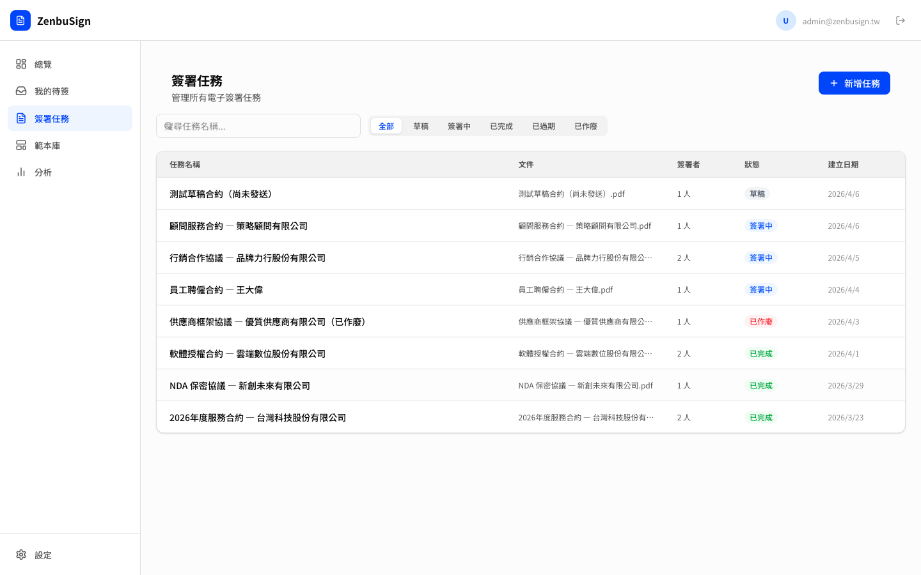This screenshot has height=575, width=921.
Task: Open task NDA 保密協議 — 新創未來有限公司
Action: [x=240, y=385]
